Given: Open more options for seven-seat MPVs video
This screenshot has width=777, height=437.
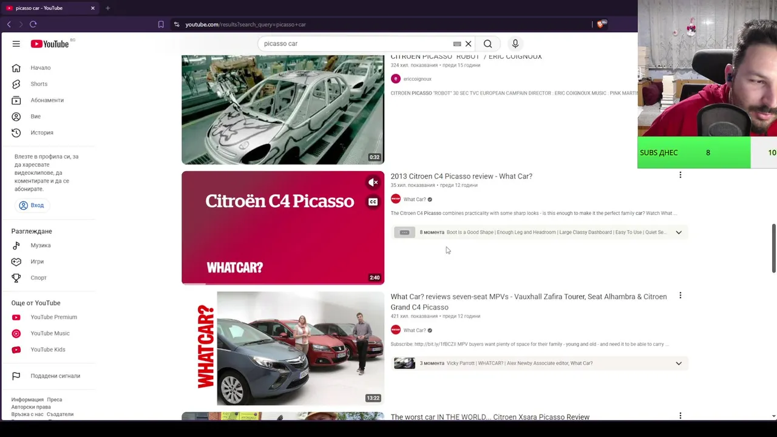Looking at the screenshot, I should [x=680, y=296].
